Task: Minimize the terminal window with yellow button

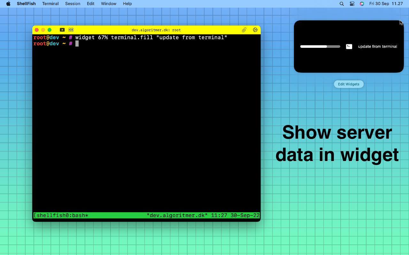Action: 43,30
